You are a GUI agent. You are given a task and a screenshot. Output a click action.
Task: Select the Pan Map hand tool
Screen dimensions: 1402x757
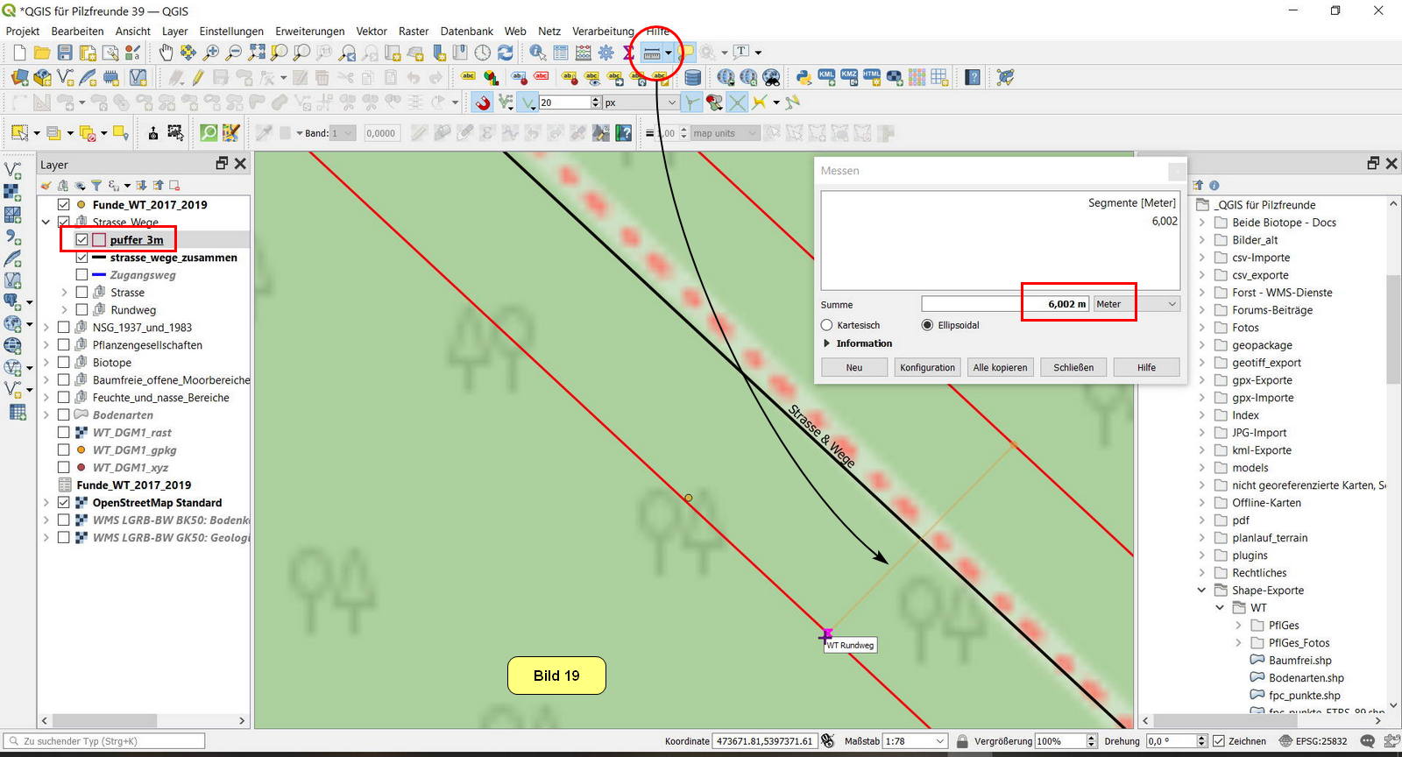[x=166, y=53]
